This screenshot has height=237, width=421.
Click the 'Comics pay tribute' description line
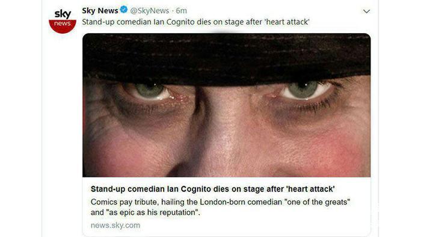click(x=221, y=202)
